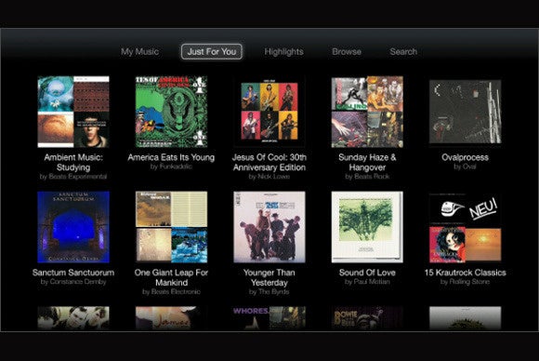The image size is (539, 361).
Task: Click the 'by Beats Rock' subtitle
Action: 367,177
